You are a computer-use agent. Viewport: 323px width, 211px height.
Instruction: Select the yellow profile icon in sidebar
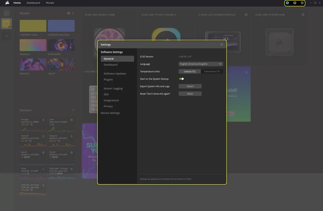(6, 24)
